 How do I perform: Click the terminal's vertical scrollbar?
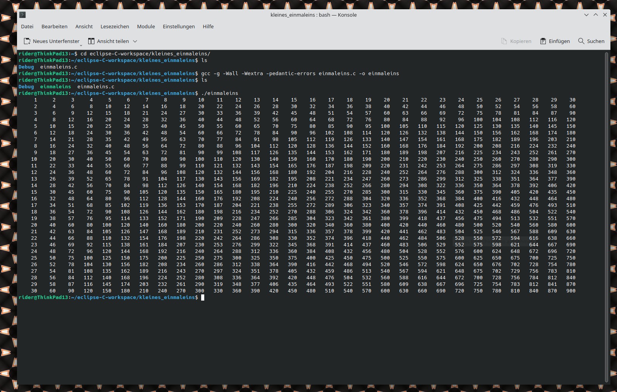[606, 217]
